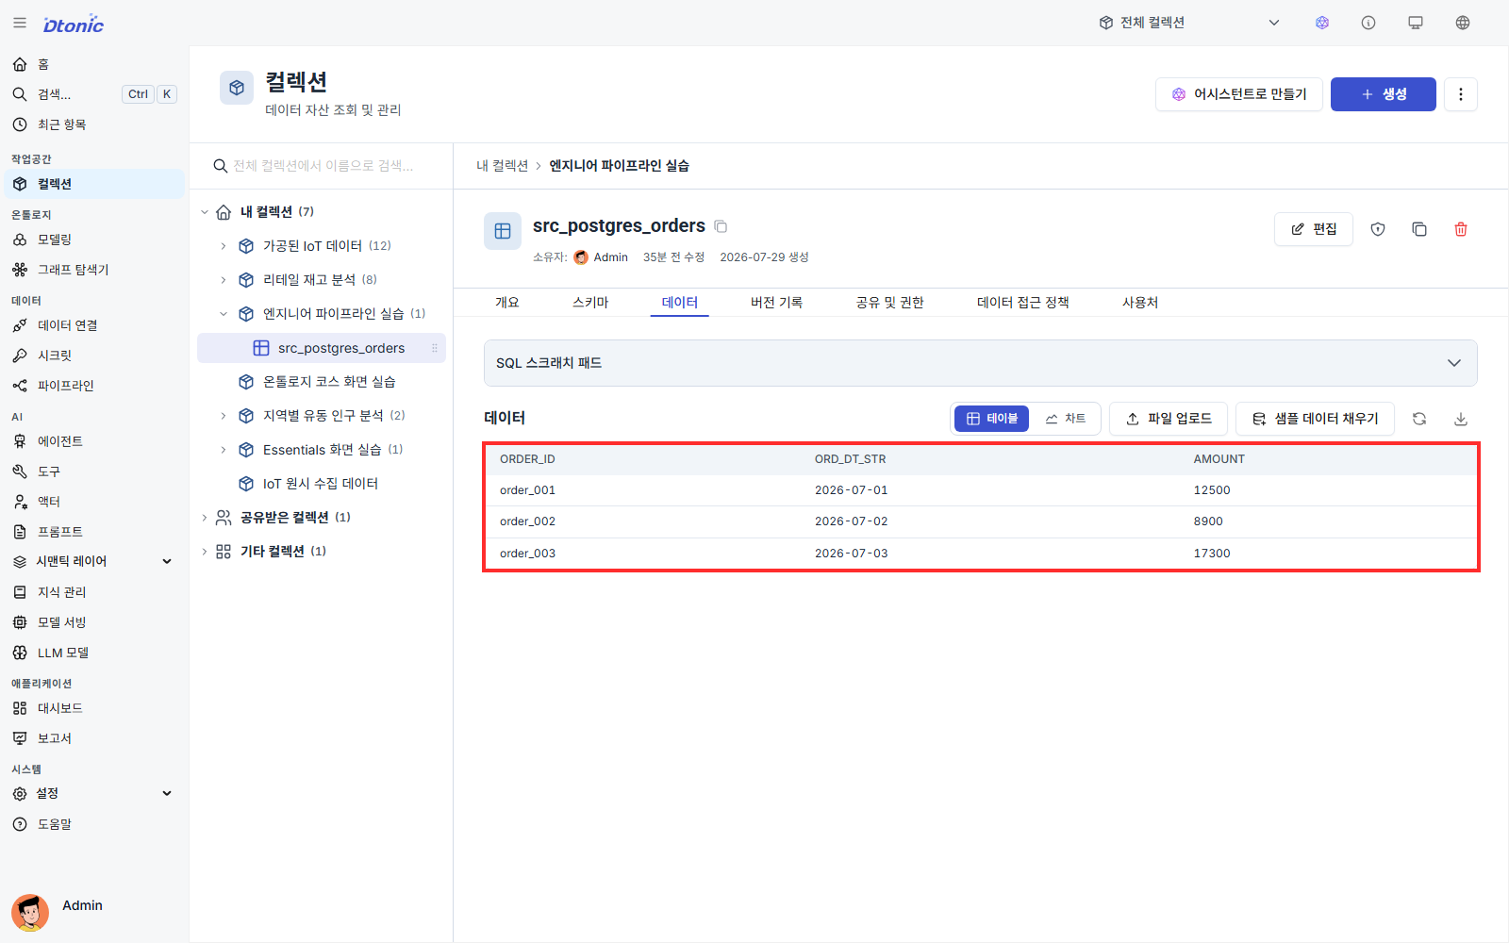Go to 홈 in the sidebar
This screenshot has width=1509, height=943.
click(x=94, y=64)
